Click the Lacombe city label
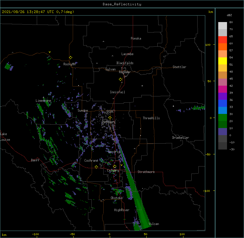 [x=127, y=54]
